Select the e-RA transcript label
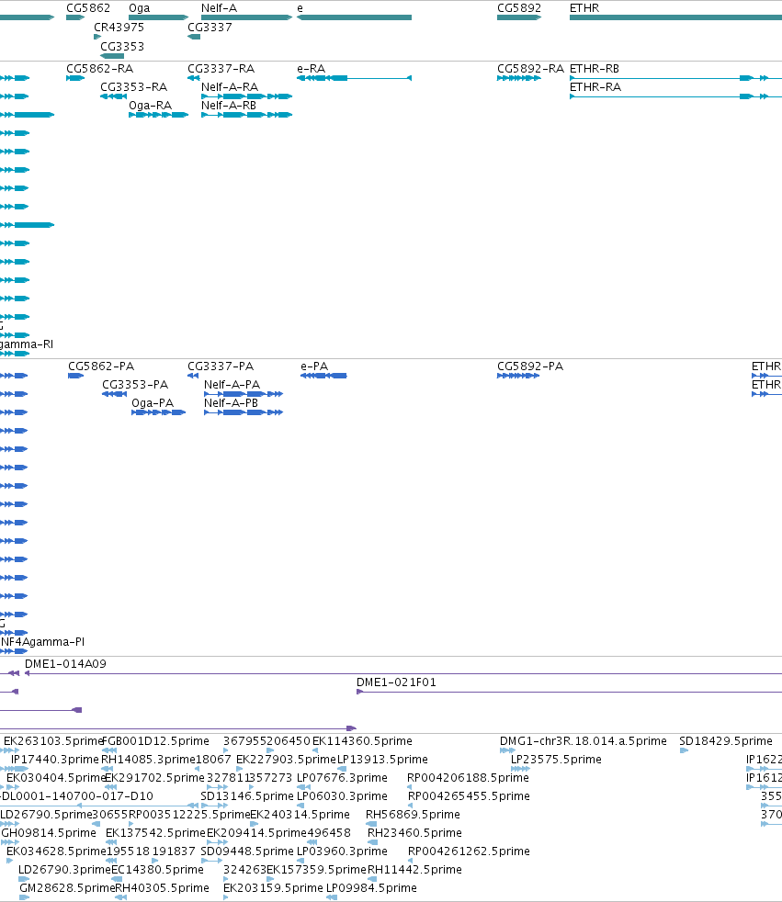This screenshot has height=902, width=782. click(x=311, y=69)
